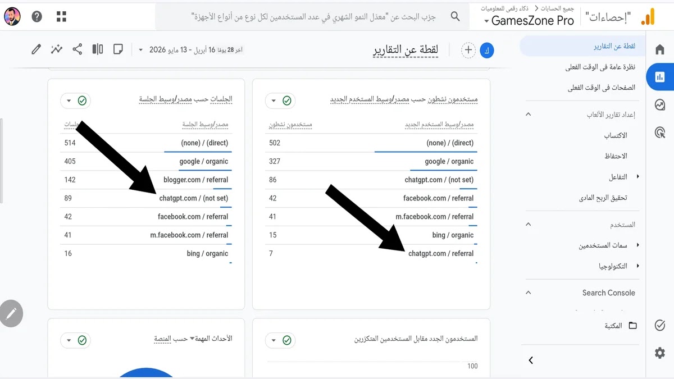Click the share report icon
Image resolution: width=674 pixels, height=379 pixels.
click(x=78, y=49)
